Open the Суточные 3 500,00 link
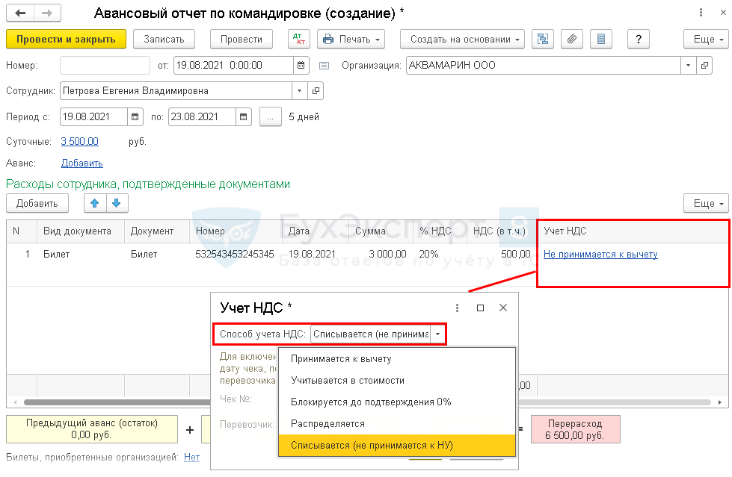The height and width of the screenshot is (477, 732). click(79, 141)
